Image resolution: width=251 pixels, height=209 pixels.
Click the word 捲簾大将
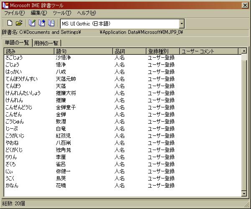[66, 93]
